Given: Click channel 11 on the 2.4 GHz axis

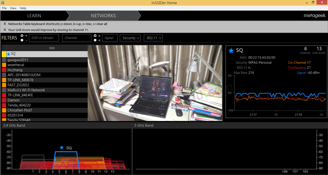Looking at the screenshot, I should point(99,172).
